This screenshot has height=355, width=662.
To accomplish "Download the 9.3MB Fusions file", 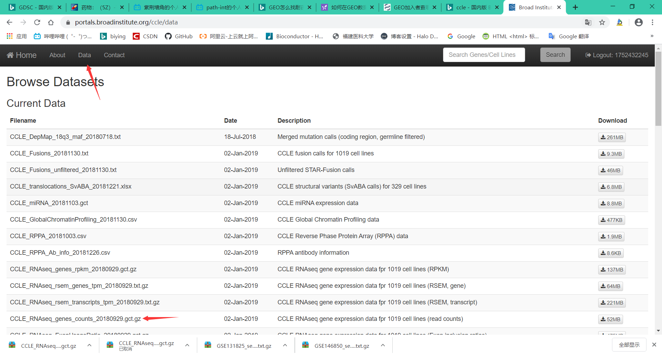I will tap(611, 154).
